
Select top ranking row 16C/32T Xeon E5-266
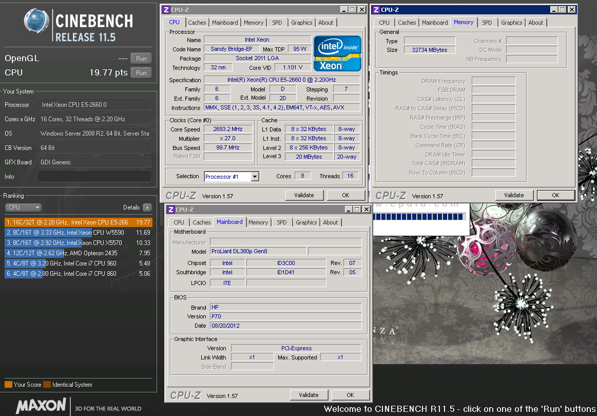point(79,222)
